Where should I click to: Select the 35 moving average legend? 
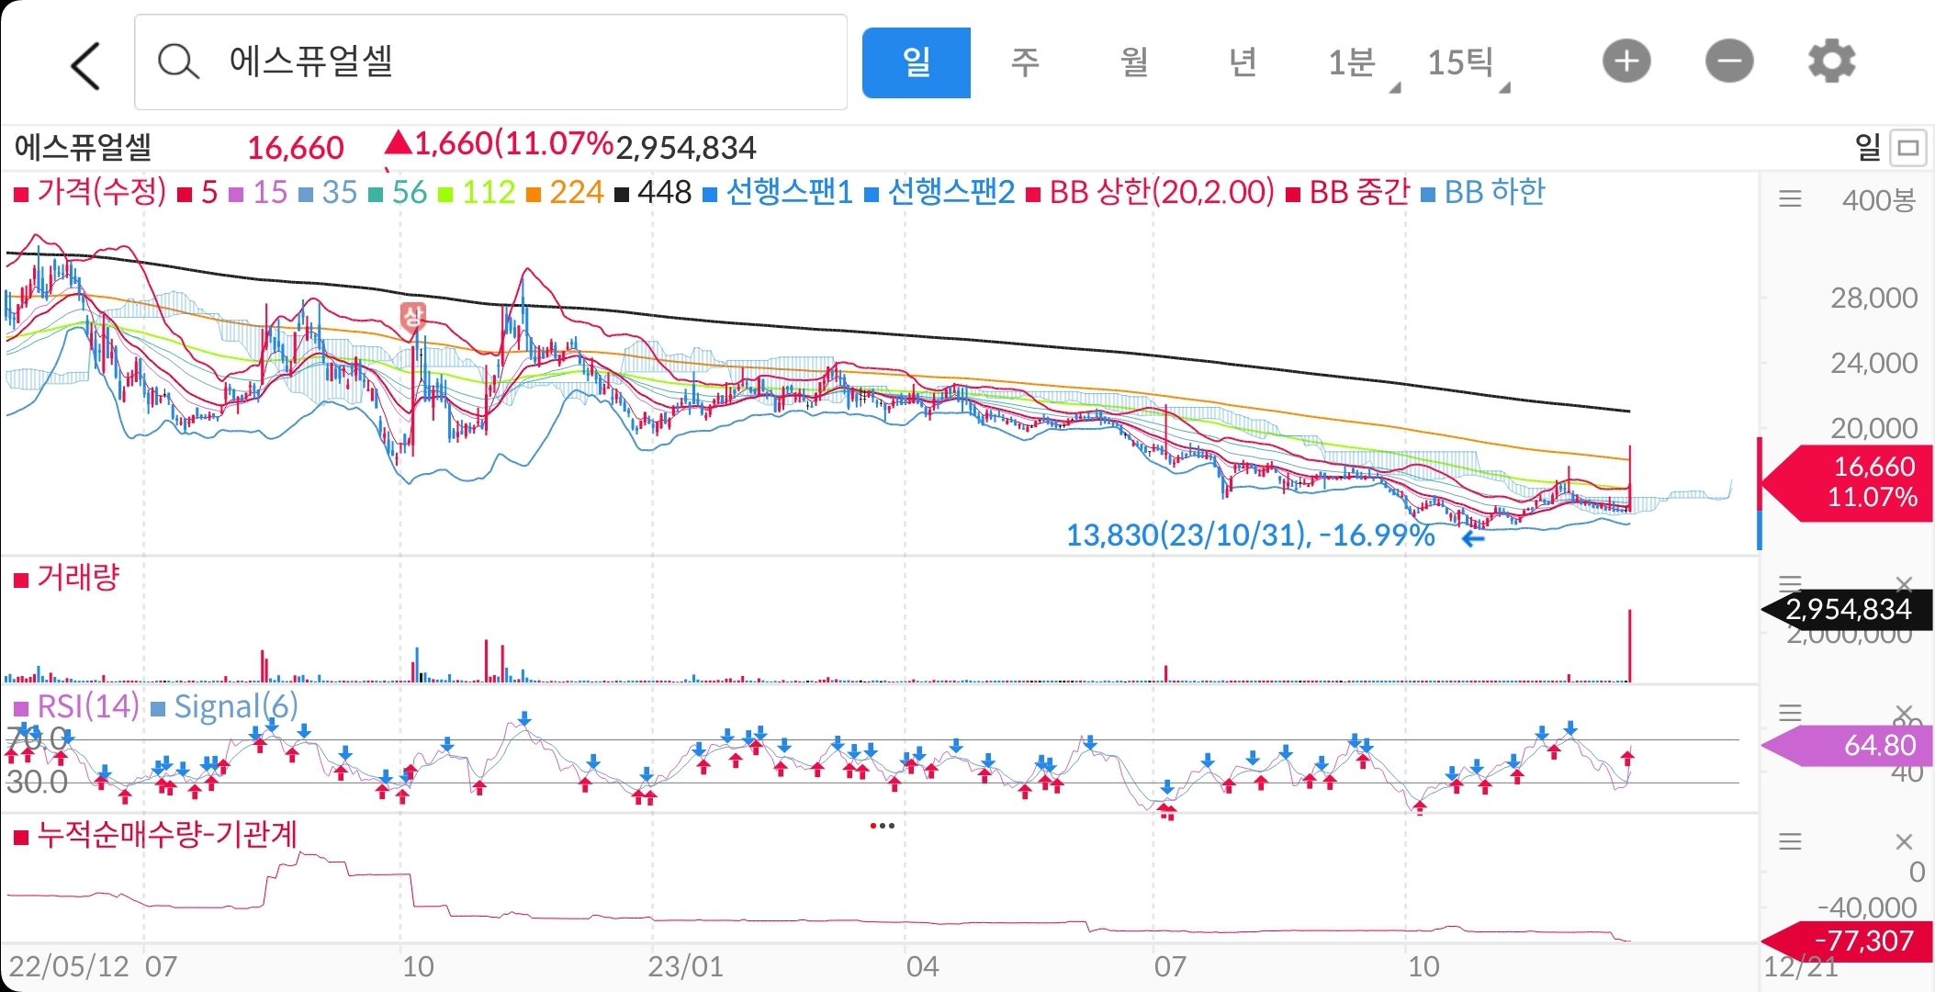click(329, 192)
